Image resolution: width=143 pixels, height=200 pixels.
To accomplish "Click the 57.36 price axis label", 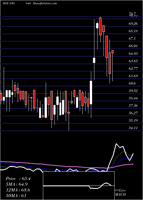I will tap(133, 105).
